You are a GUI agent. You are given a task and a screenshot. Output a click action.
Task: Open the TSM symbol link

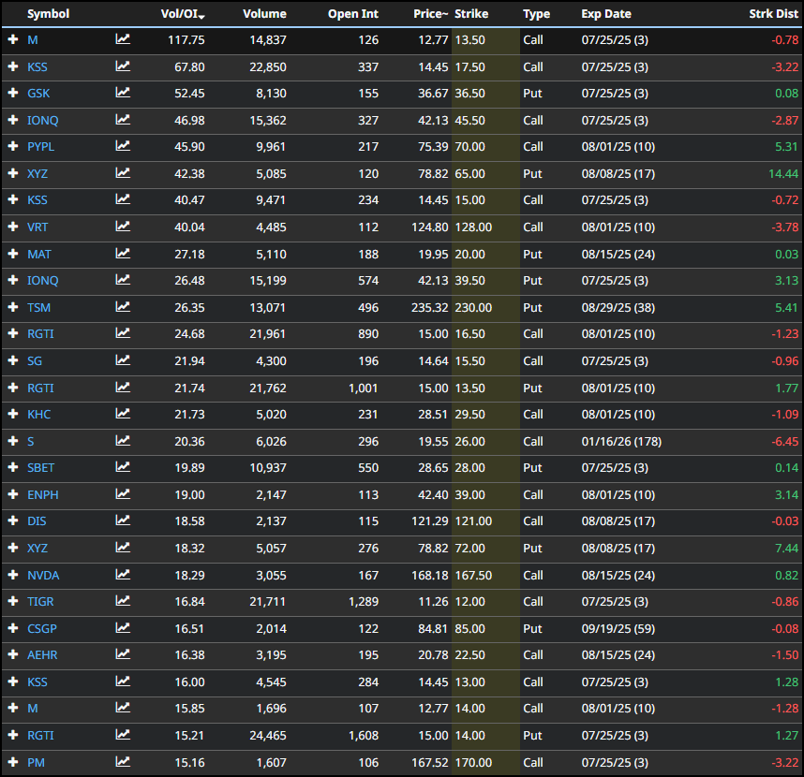point(39,307)
